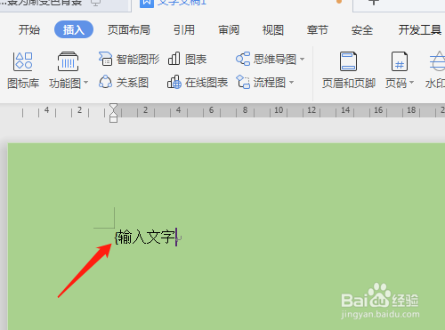Insert a 图表 via its label
The width and height of the screenshot is (445, 330).
196,60
